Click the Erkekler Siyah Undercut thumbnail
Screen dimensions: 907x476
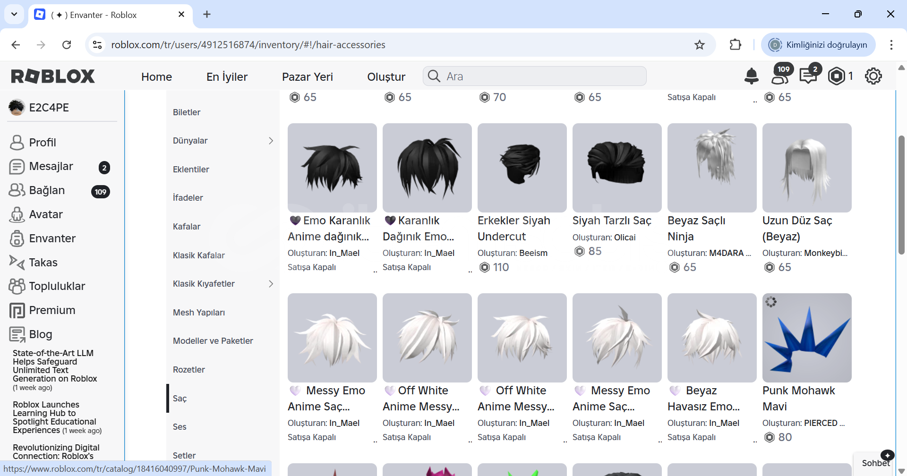[x=522, y=168]
